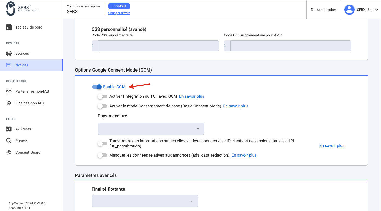This screenshot has width=381, height=211.
Task: Open the Finalité flottante dropdown
Action: tap(144, 201)
